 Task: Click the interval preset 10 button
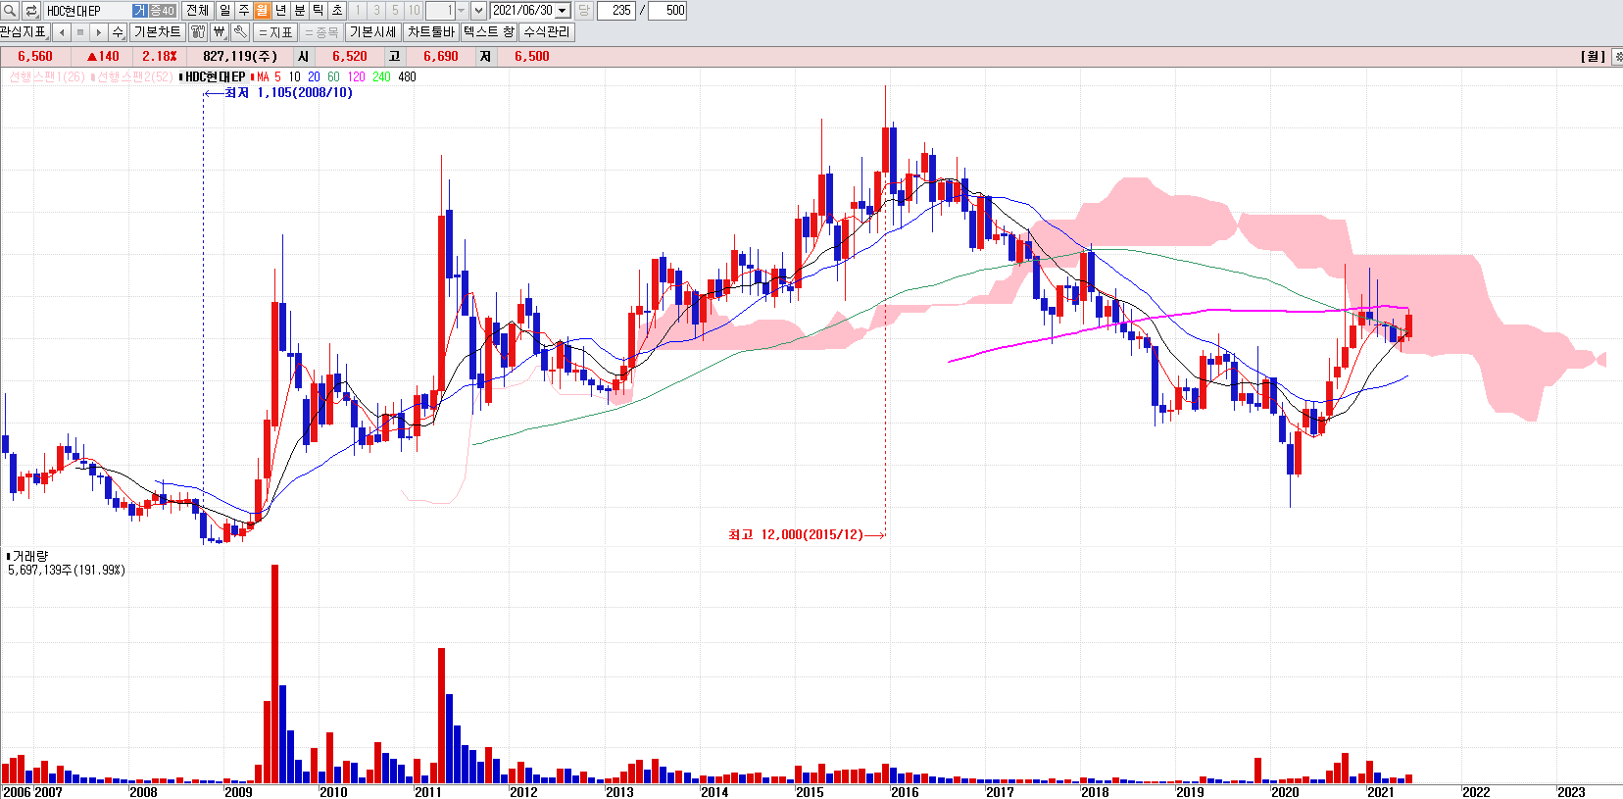point(414,10)
